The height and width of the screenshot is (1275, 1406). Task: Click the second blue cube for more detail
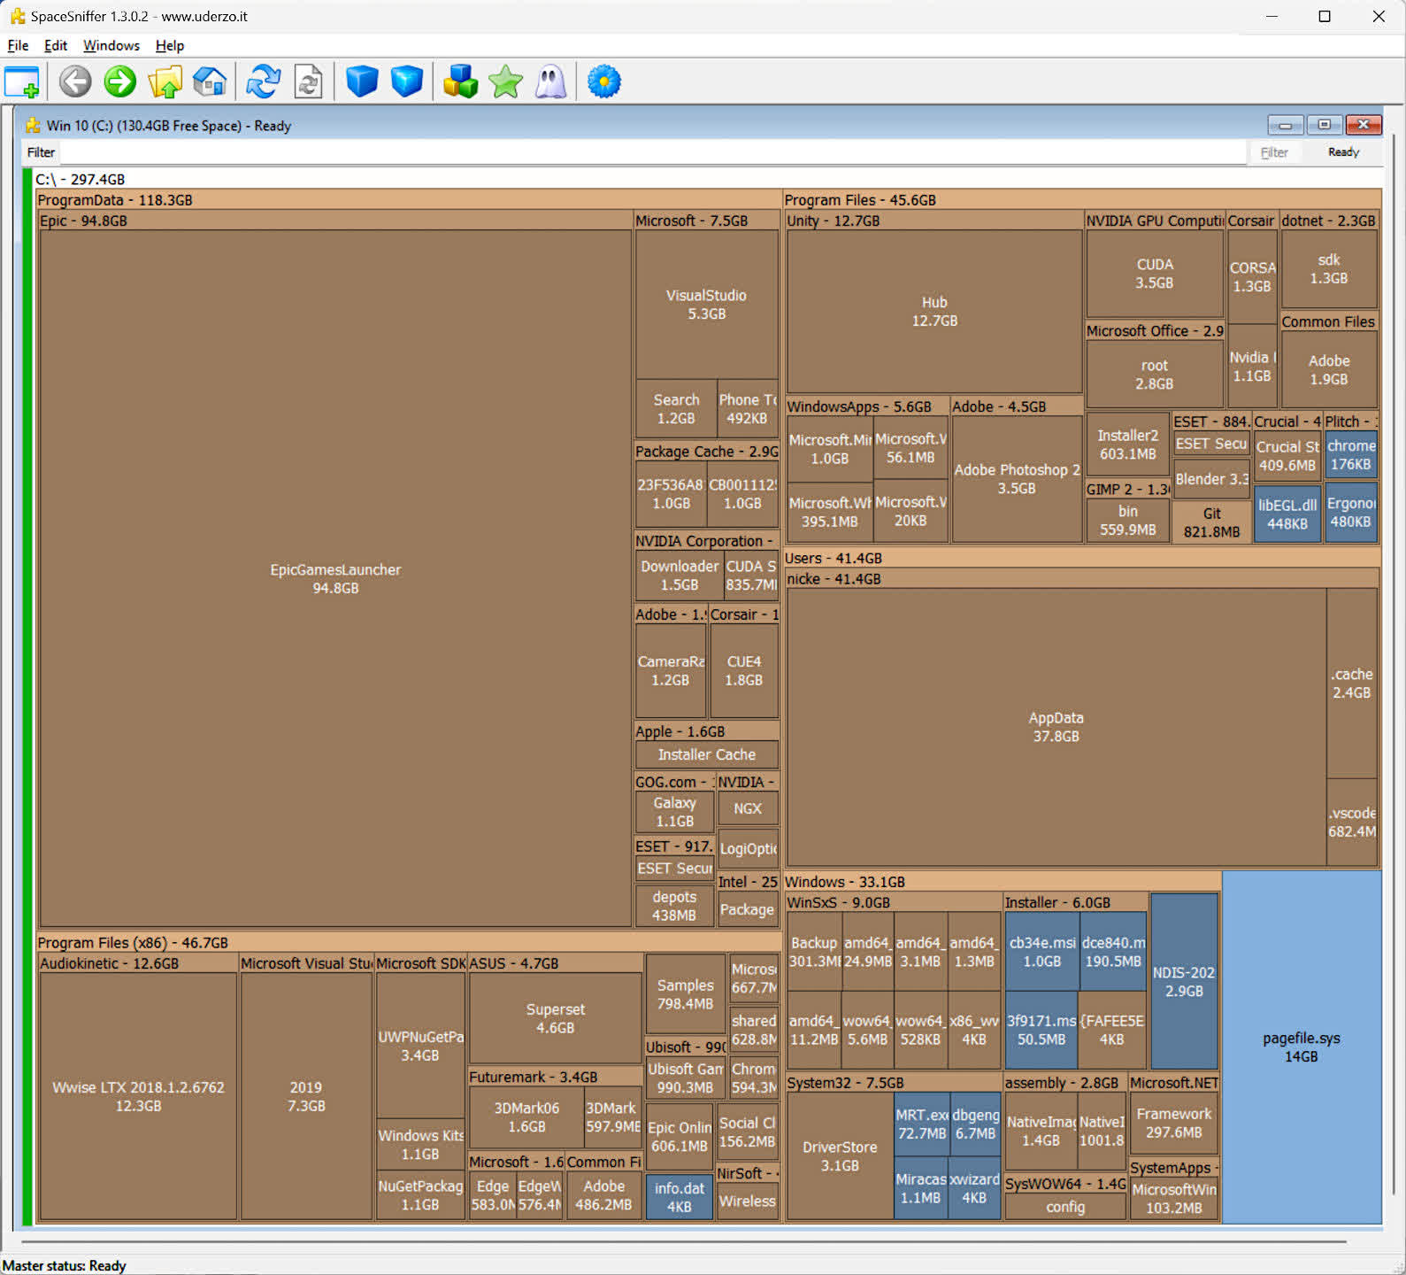pyautogui.click(x=407, y=82)
